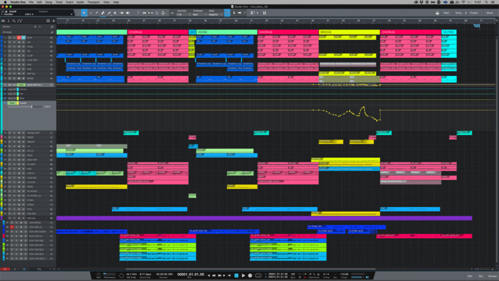Open the Song dropdown arrow at top right
Screen dimensions: 499x281
[x=466, y=13]
